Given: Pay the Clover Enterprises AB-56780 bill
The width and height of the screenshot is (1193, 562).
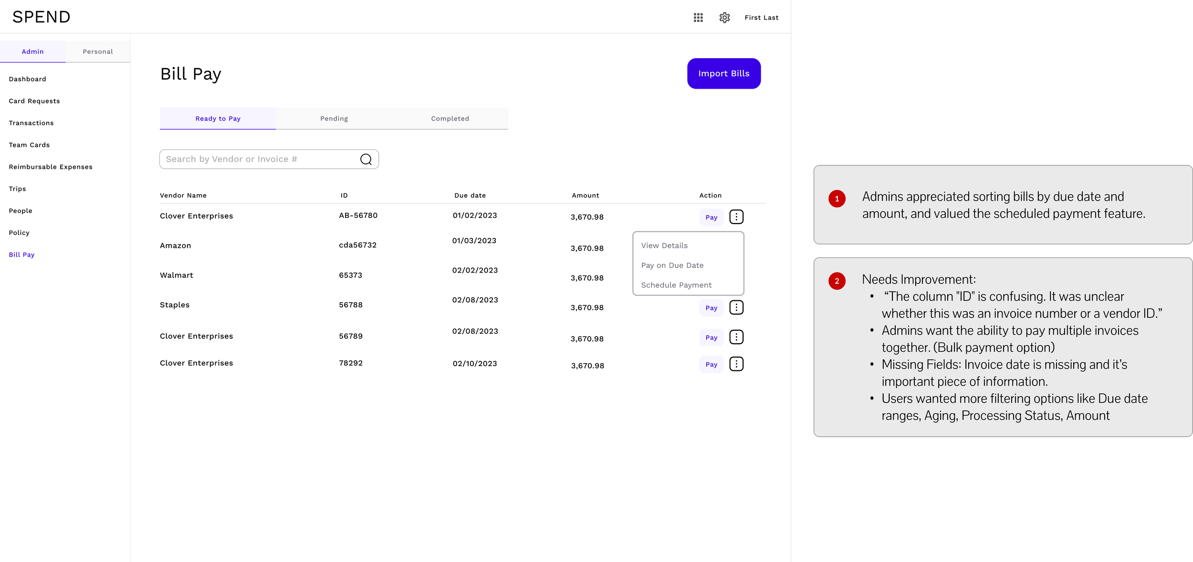Looking at the screenshot, I should (711, 217).
